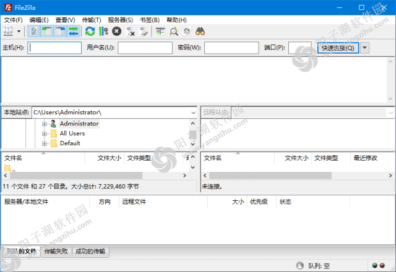Sort local files by 文件名 column
The image size is (396, 272).
(x=43, y=158)
